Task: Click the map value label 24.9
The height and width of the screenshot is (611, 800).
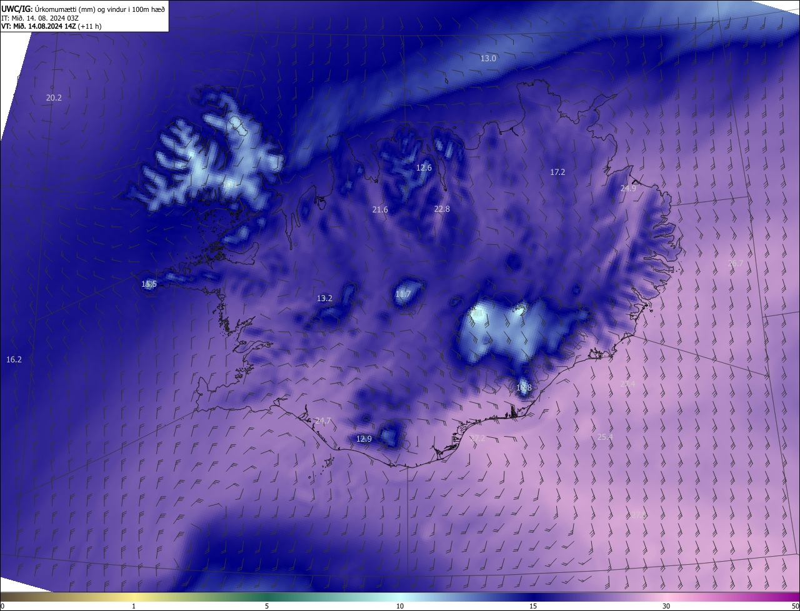Action: (x=628, y=188)
